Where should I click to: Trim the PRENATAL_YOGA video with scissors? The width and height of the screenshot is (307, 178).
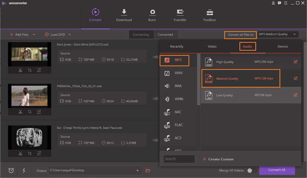pos(20,112)
